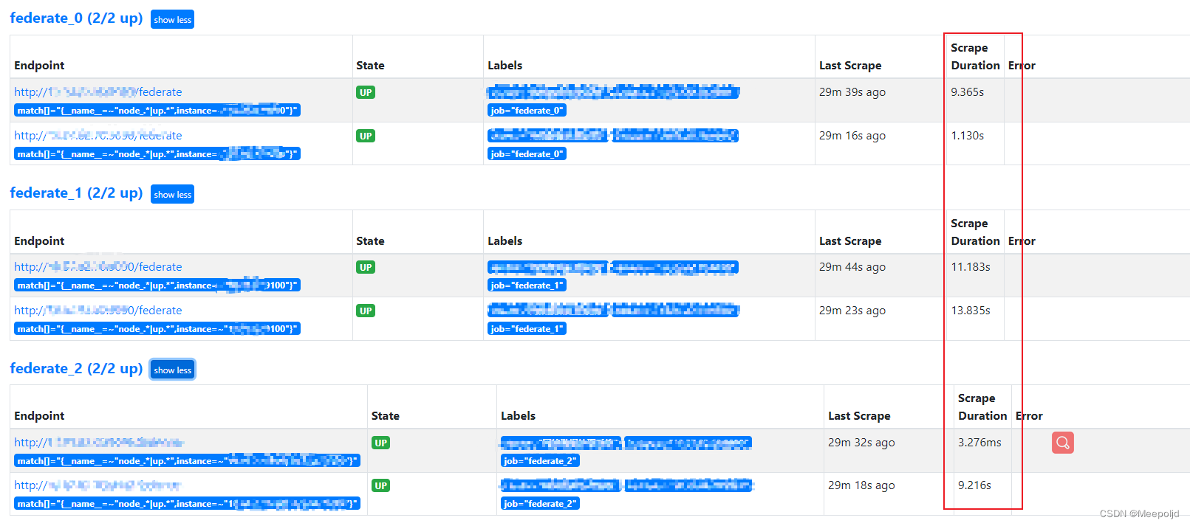This screenshot has height=526, width=1190.
Task: Open the endpoint link in the 11.183s row
Action: tap(98, 267)
